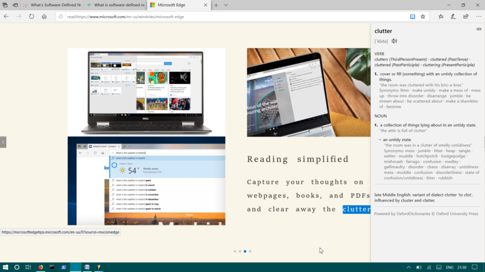Click the Dell laptop image
Screen dimensions: 485x272
tap(146, 92)
